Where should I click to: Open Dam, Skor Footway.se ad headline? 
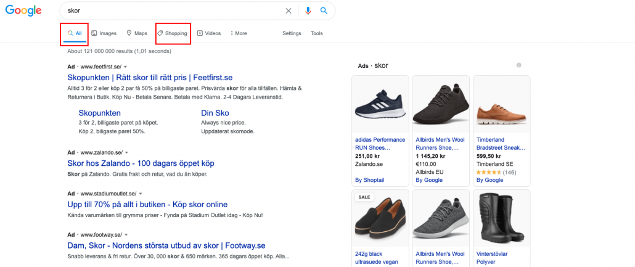tap(166, 245)
